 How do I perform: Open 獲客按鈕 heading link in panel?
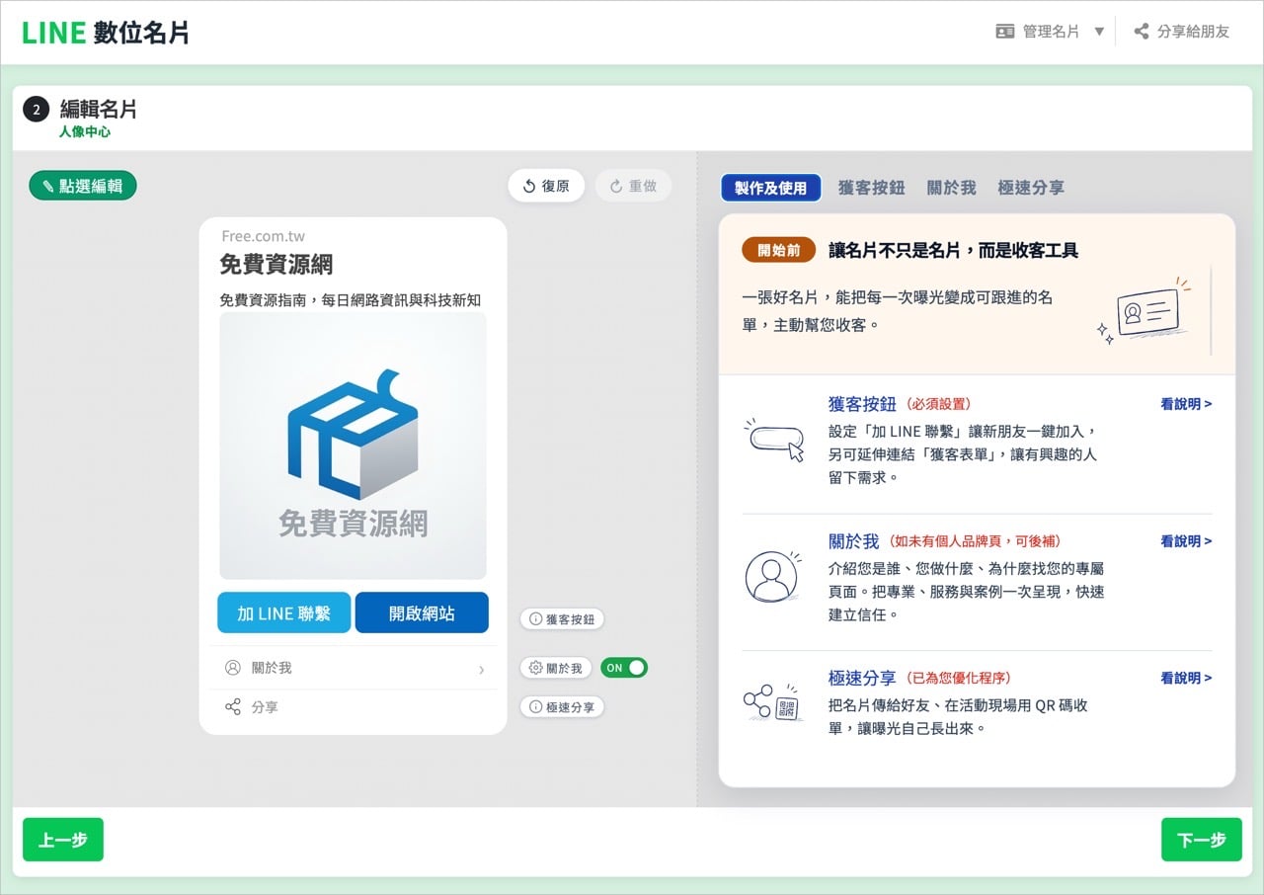click(x=862, y=404)
